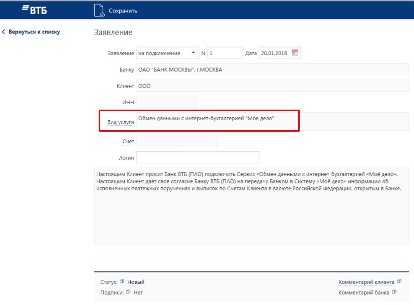Click the ИНН field

(166, 102)
